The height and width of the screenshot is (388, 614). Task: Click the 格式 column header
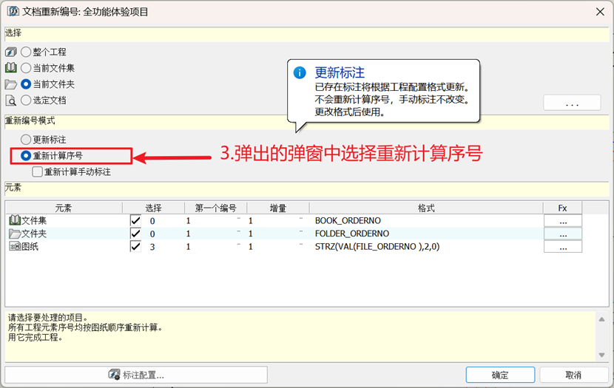pyautogui.click(x=426, y=208)
